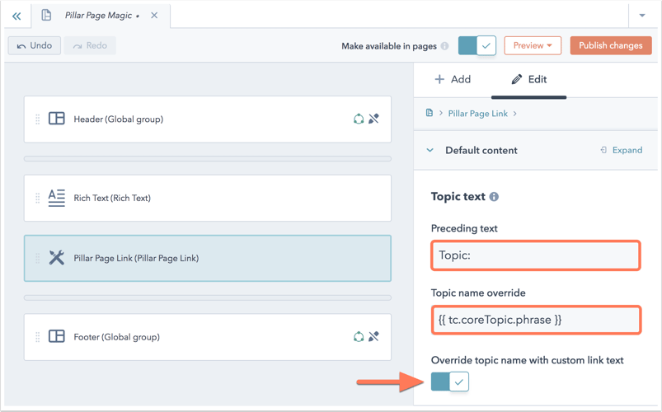Screen dimensions: 662x412
Task: Toggle Make available in pages switch
Action: tap(477, 45)
